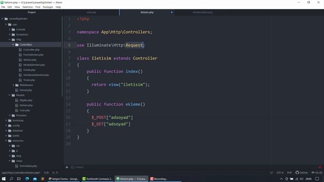
Task: Open Ornek.php in the tree view
Action: coord(29,70)
